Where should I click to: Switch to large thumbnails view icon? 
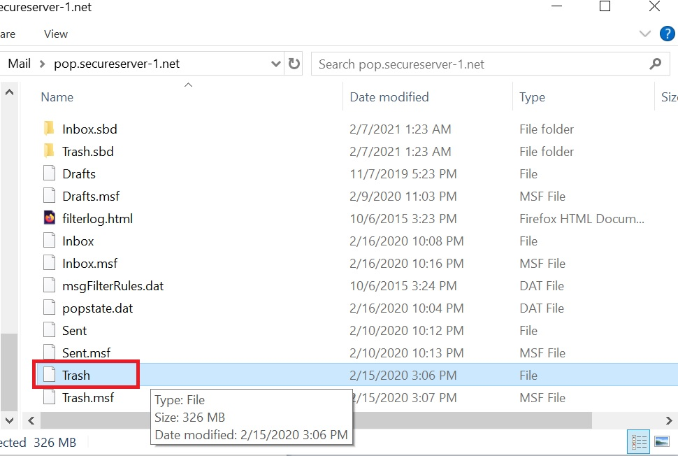661,442
